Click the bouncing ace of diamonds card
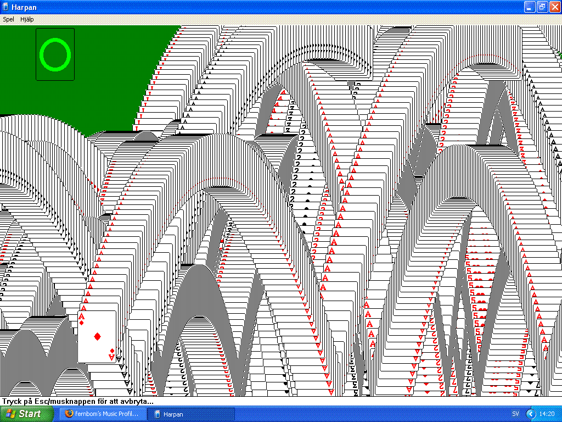 pos(97,337)
